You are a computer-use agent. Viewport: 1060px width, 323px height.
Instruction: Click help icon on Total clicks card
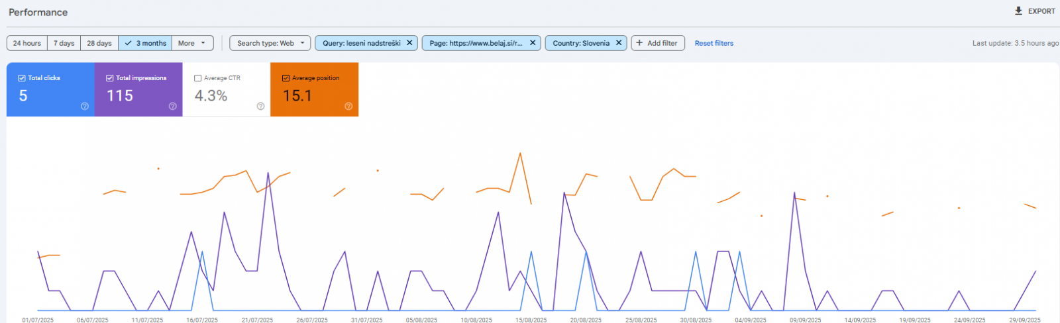coord(85,106)
